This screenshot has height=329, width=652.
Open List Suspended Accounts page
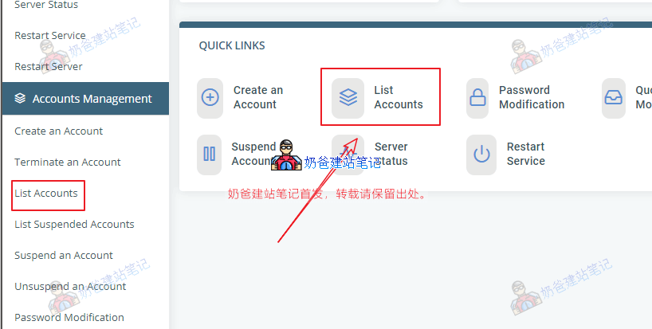coord(74,225)
